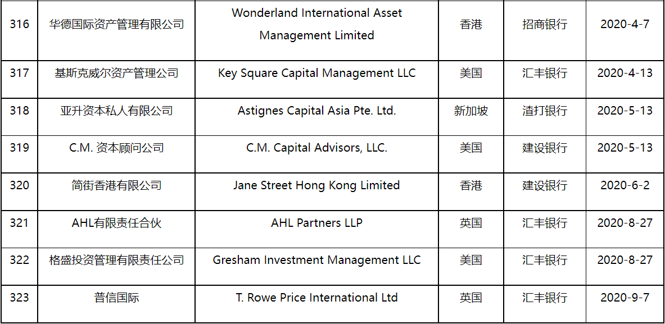Select the C.M. Capital Advisors, LLC. cell

pyautogui.click(x=317, y=154)
